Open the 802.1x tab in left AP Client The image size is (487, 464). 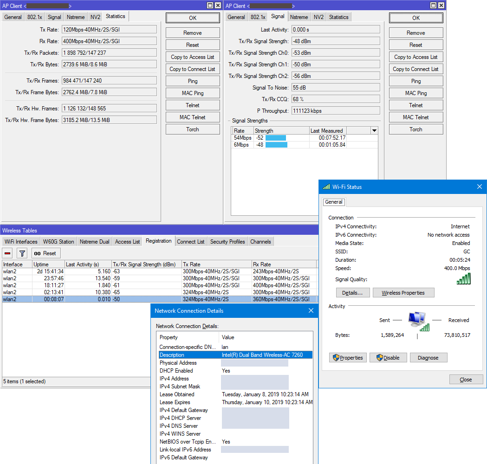tap(34, 17)
